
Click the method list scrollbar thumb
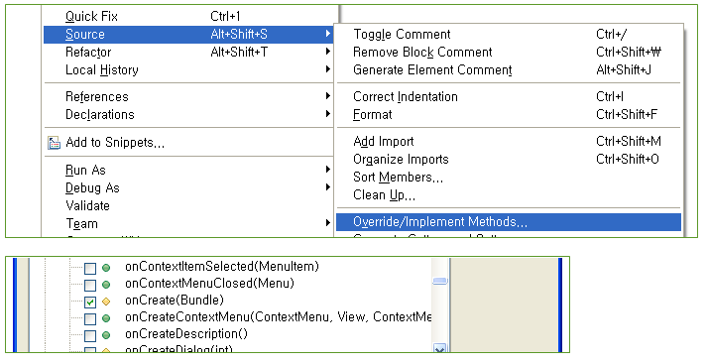point(440,281)
